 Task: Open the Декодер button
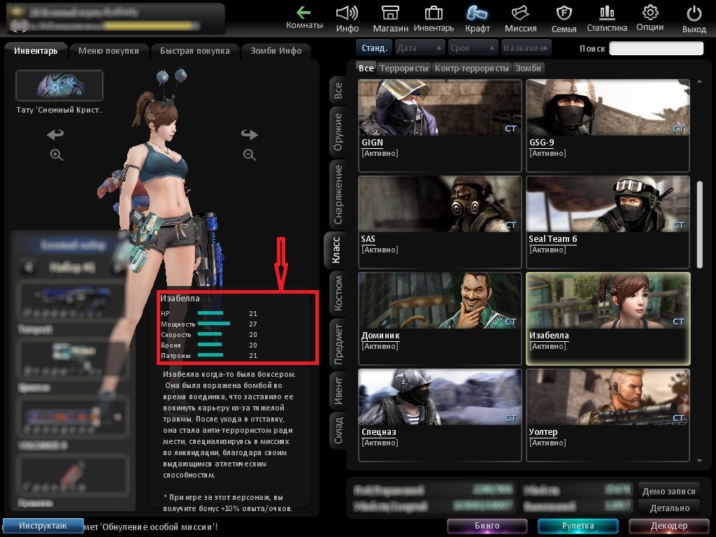coord(669,526)
